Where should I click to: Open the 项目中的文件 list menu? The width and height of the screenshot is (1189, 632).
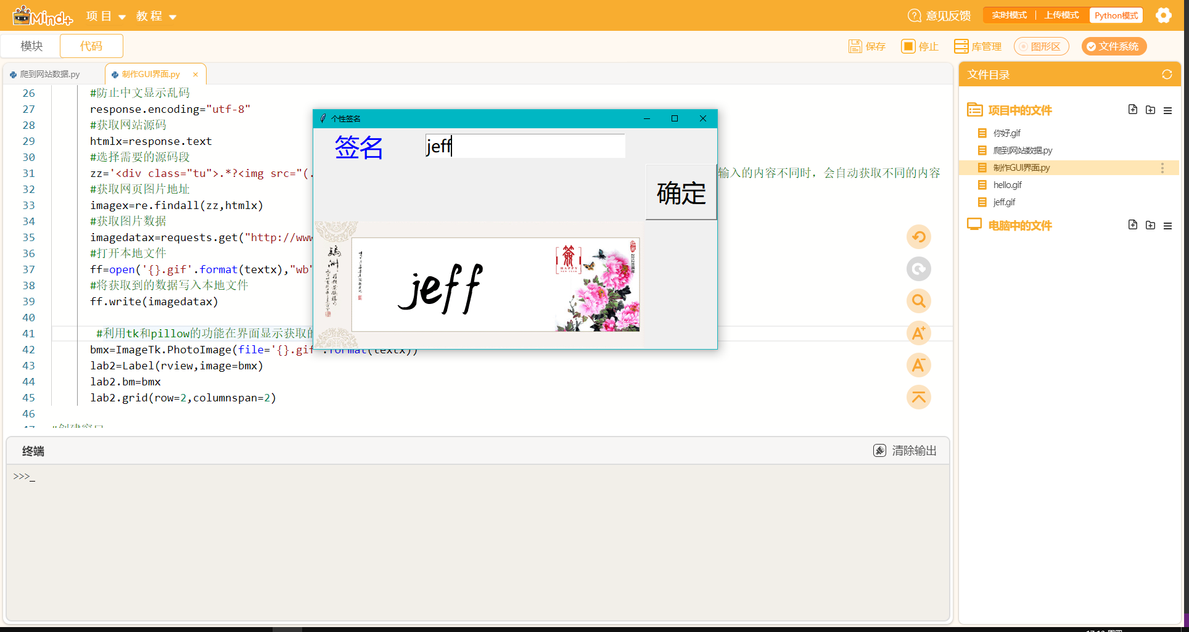[x=1167, y=110]
